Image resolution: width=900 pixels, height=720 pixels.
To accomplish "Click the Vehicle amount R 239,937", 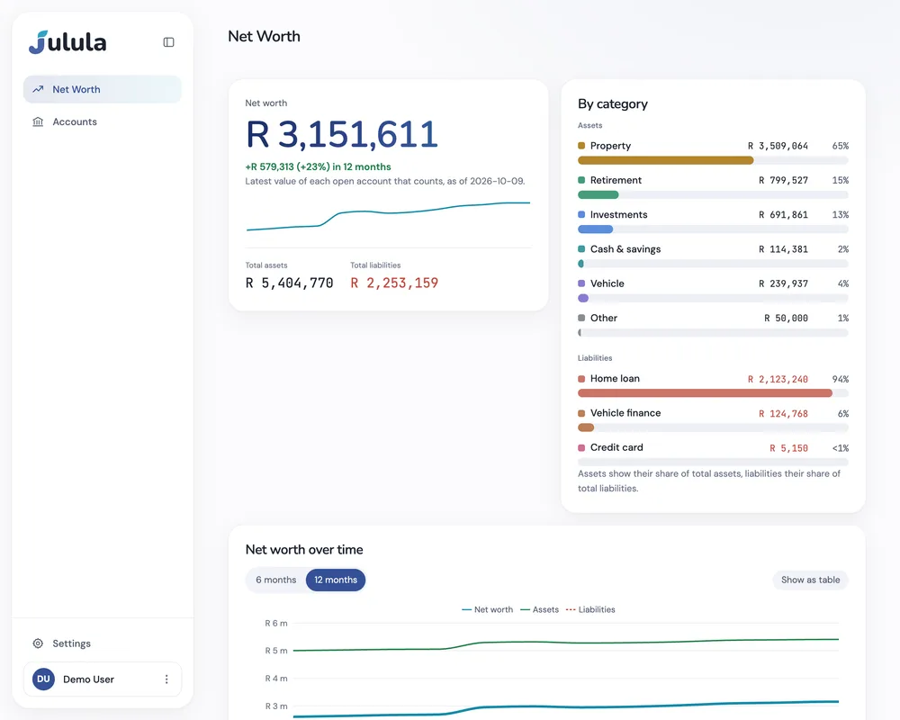I will tap(783, 283).
